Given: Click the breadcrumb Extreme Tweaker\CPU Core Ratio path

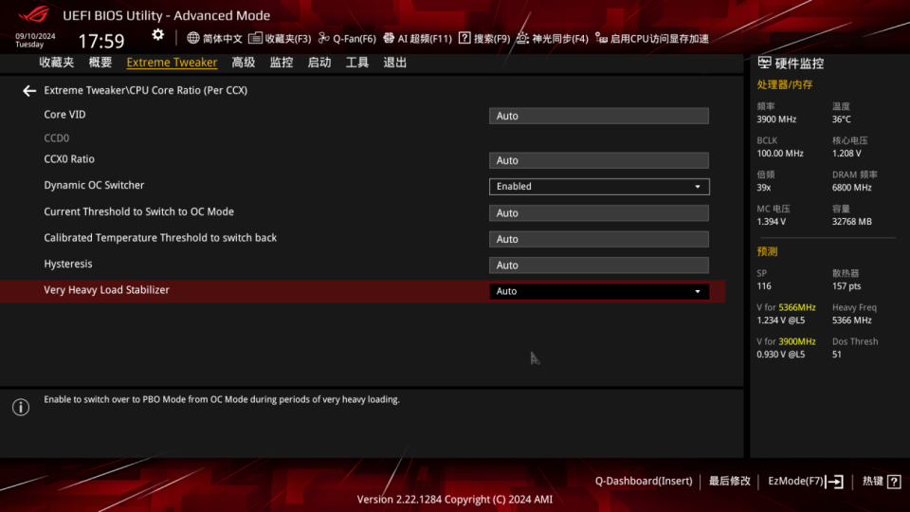Looking at the screenshot, I should [146, 91].
